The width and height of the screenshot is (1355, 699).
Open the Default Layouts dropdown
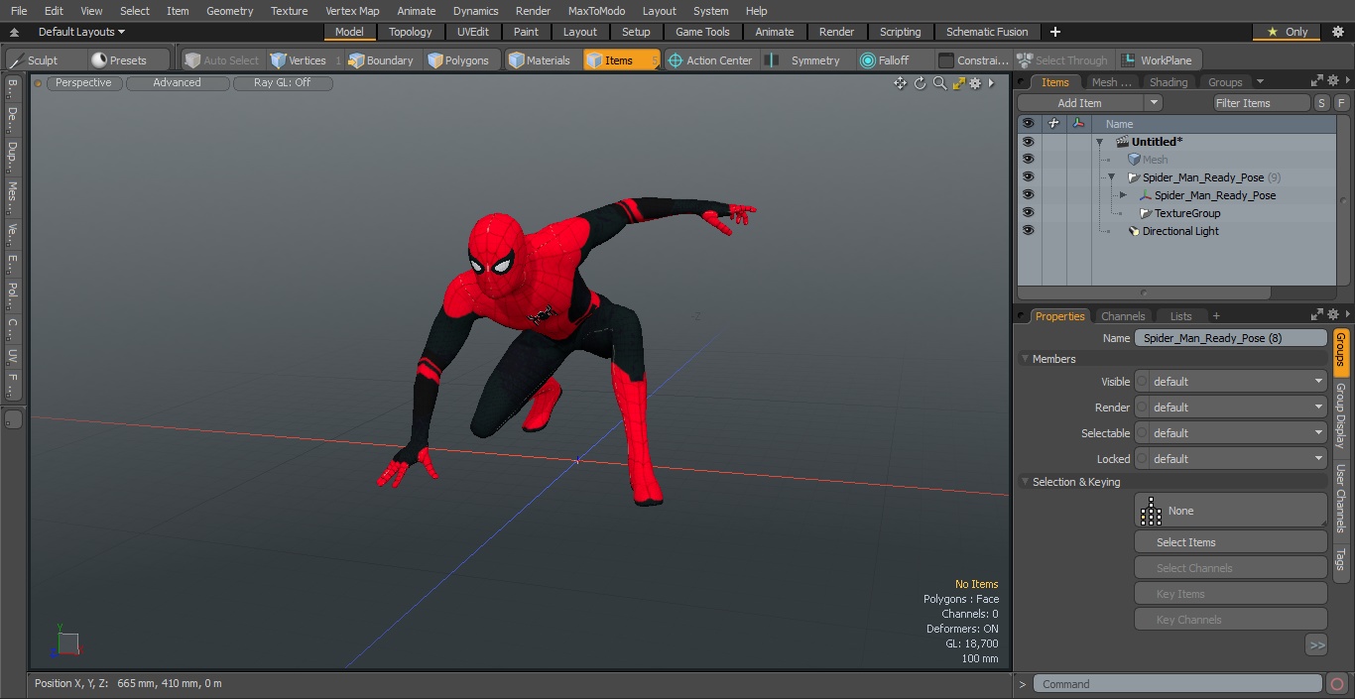pyautogui.click(x=81, y=32)
